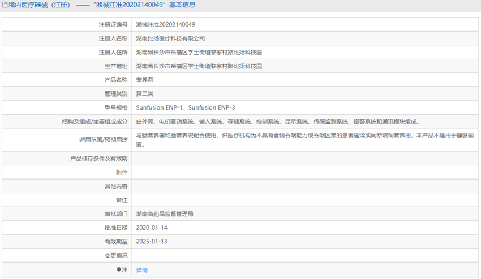The width and height of the screenshot is (481, 279).
Task: Click the 注册人住所 label
Action: pos(113,53)
